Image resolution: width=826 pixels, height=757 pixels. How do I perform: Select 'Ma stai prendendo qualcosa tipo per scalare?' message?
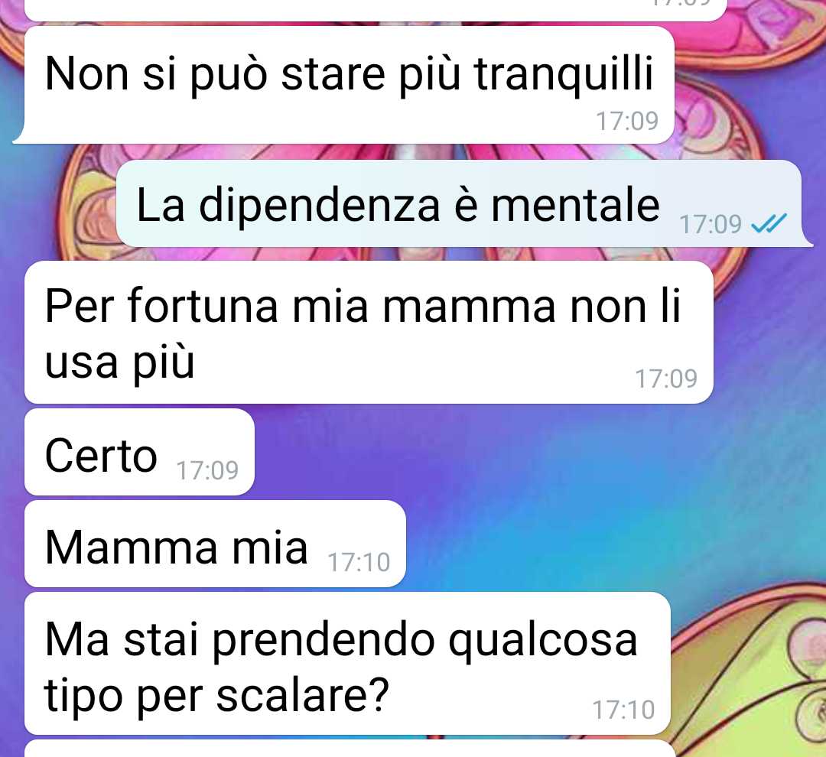pos(348,663)
